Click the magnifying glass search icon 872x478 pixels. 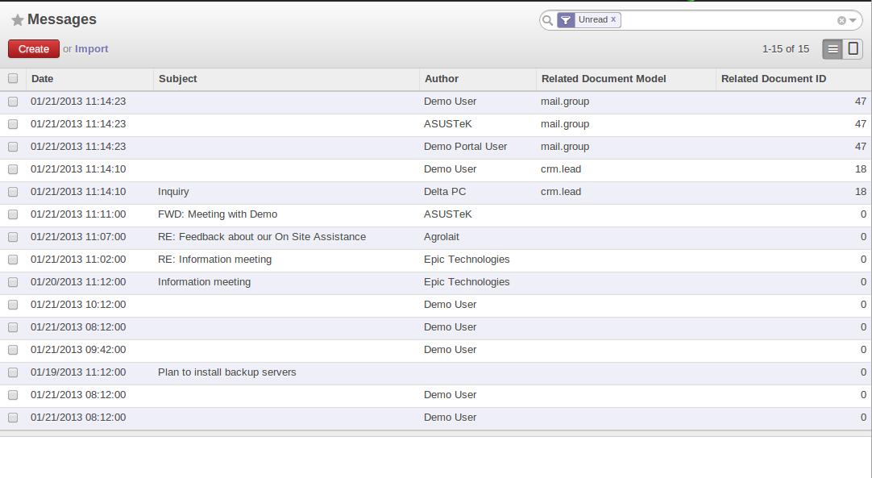(548, 21)
